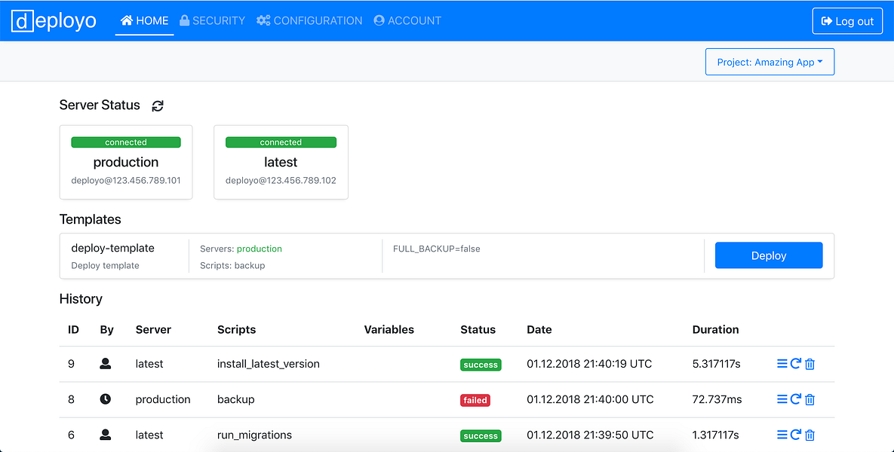Click run_migrations script cell
This screenshot has height=452, width=894.
[254, 435]
